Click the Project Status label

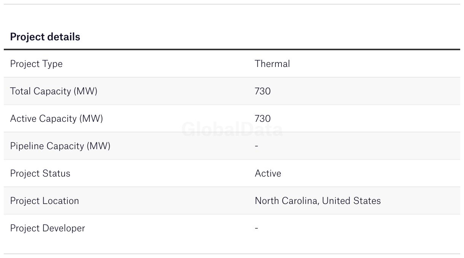[40, 173]
